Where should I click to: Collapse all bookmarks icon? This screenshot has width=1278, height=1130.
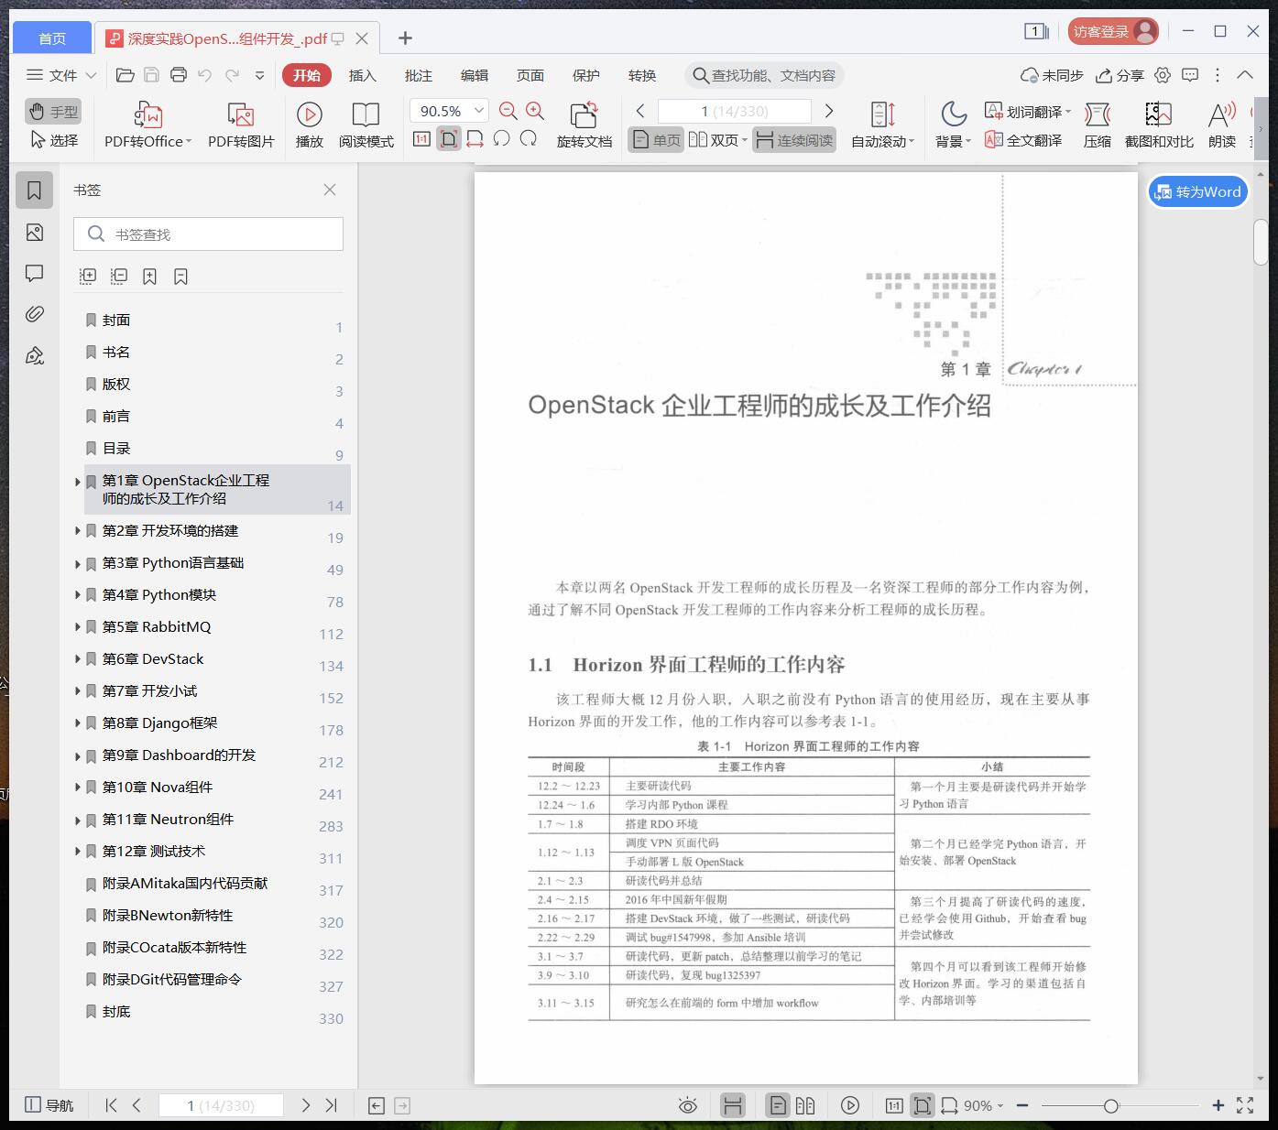click(119, 276)
